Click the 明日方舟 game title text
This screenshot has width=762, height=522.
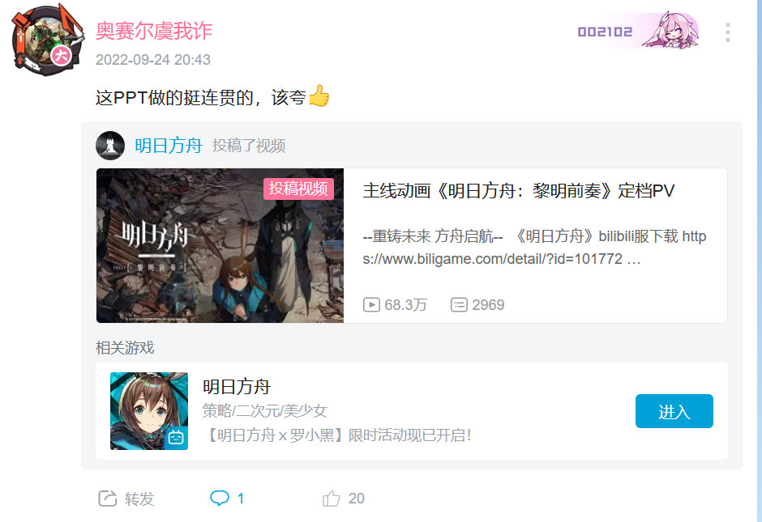point(236,387)
